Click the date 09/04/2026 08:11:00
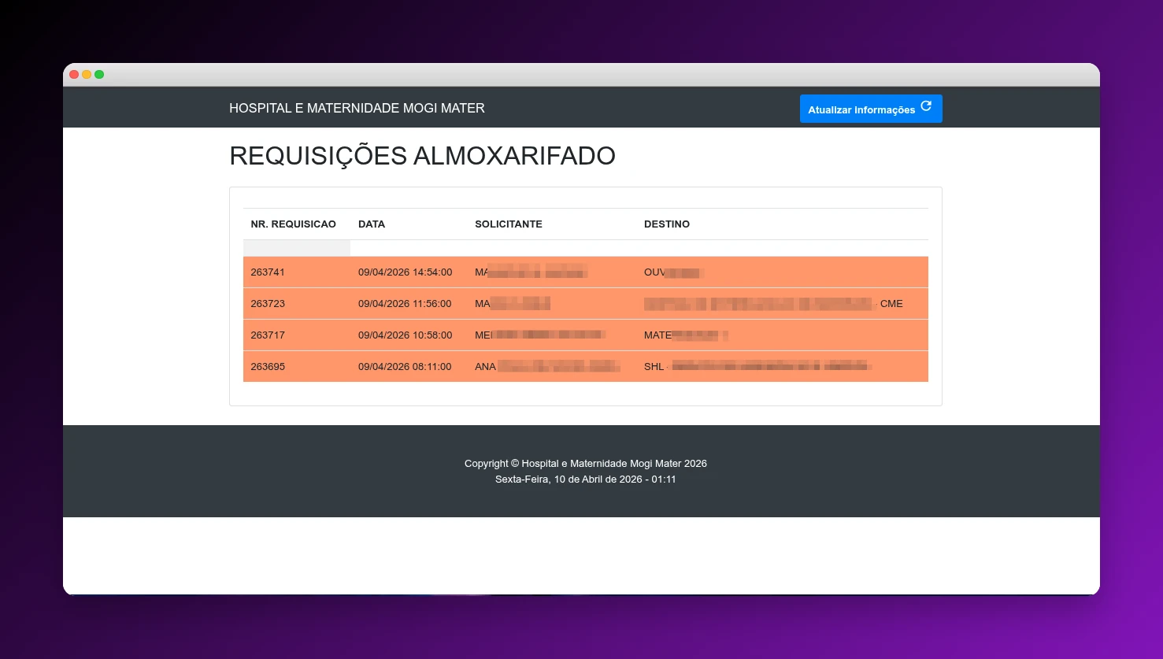1163x659 pixels. pos(406,367)
